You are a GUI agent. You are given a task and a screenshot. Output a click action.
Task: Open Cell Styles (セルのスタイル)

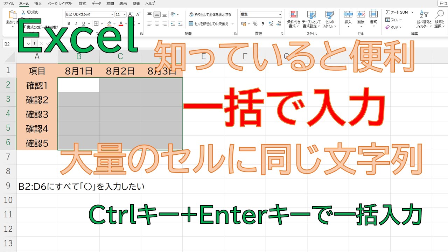tap(329, 19)
